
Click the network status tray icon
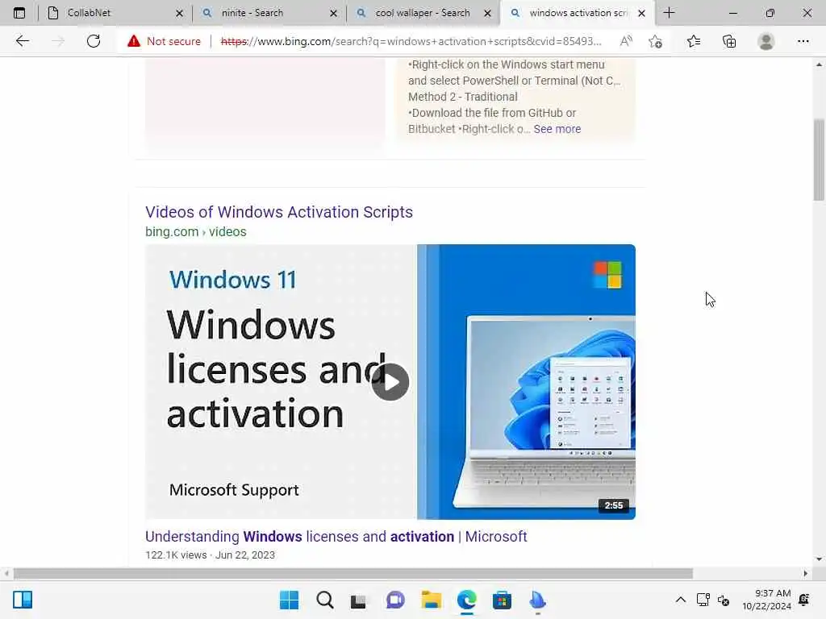point(703,600)
